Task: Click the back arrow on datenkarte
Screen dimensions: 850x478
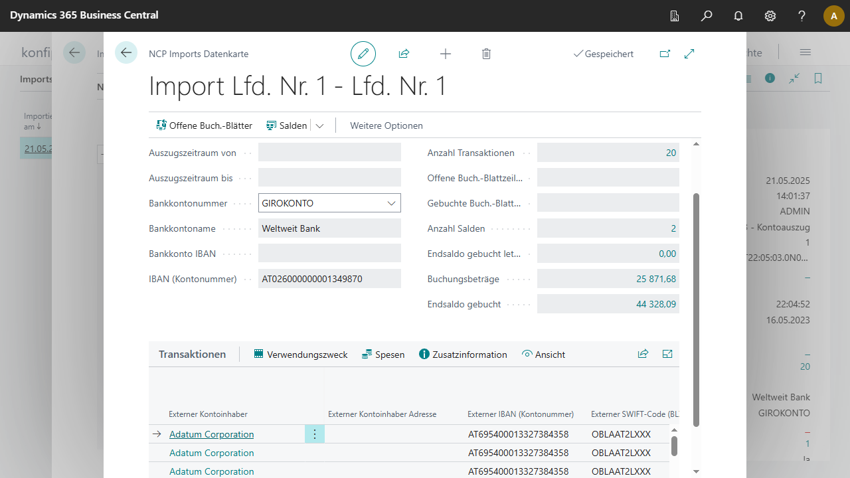Action: tap(126, 52)
